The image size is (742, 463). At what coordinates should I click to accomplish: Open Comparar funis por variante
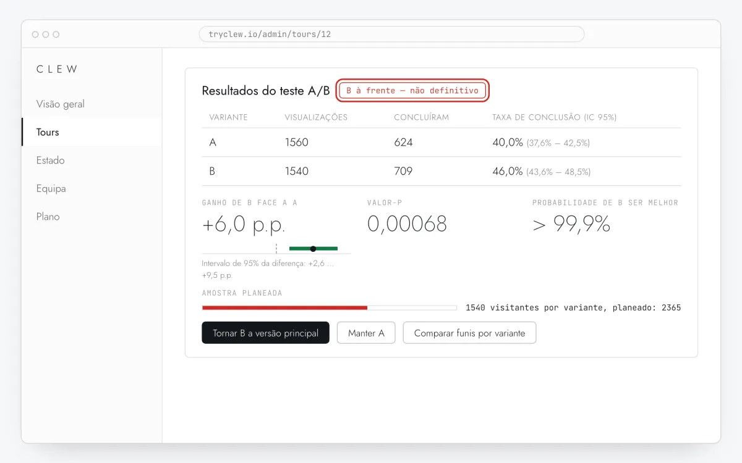469,333
